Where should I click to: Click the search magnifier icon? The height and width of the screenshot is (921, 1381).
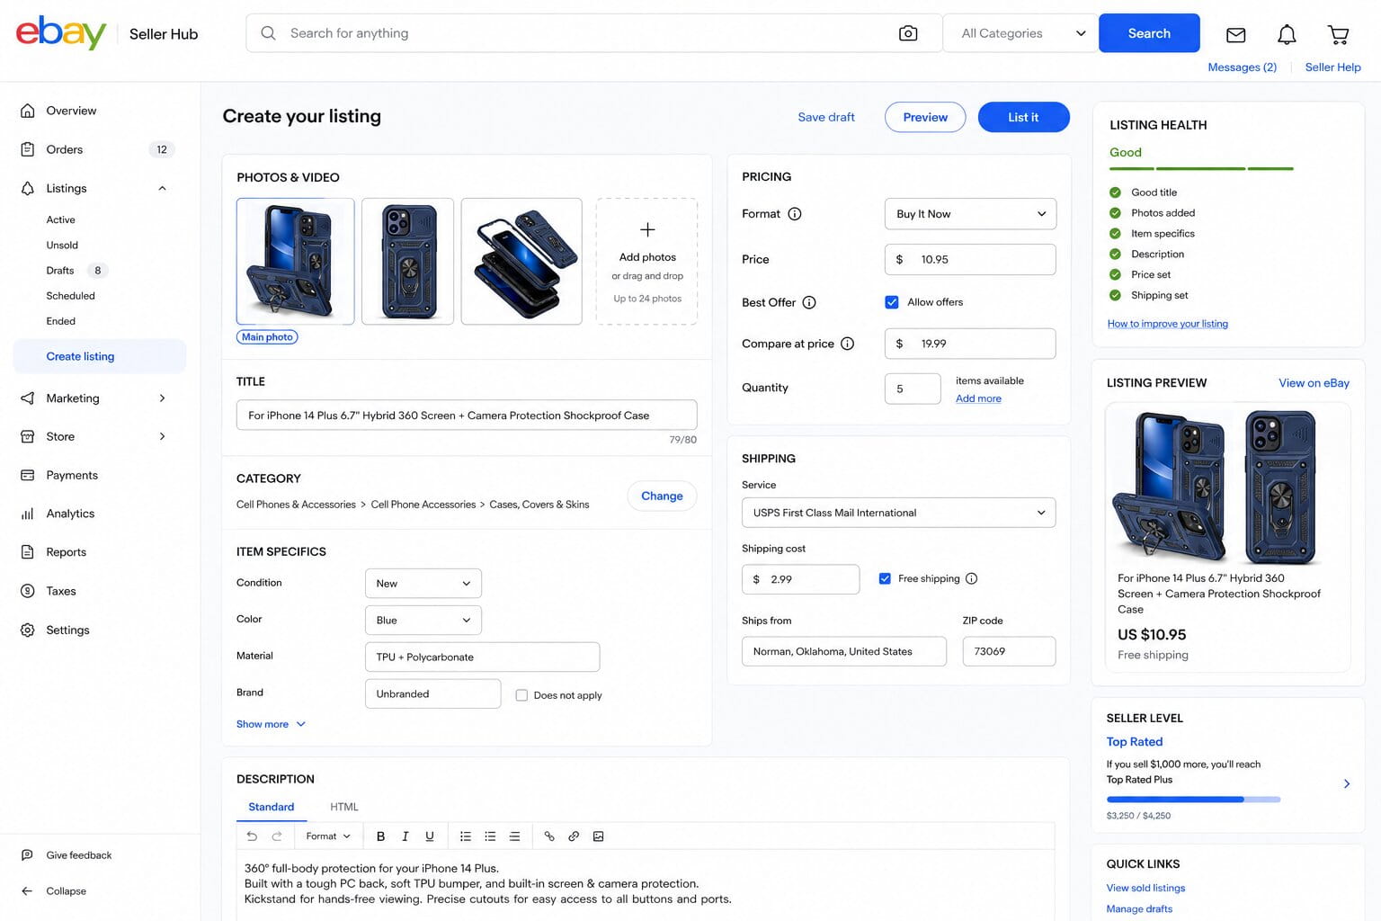coord(268,33)
